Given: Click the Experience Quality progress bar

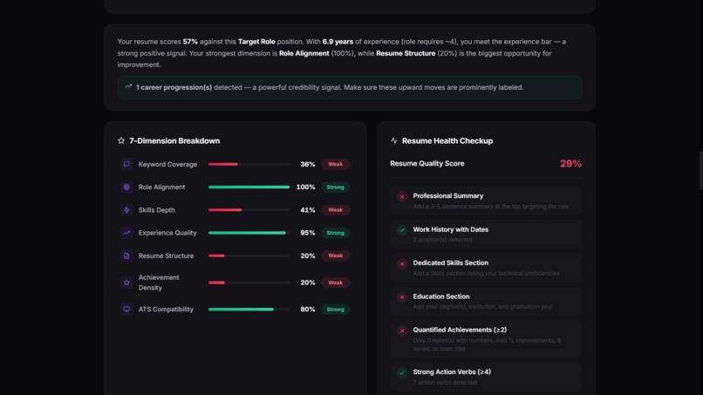Looking at the screenshot, I should 249,233.
